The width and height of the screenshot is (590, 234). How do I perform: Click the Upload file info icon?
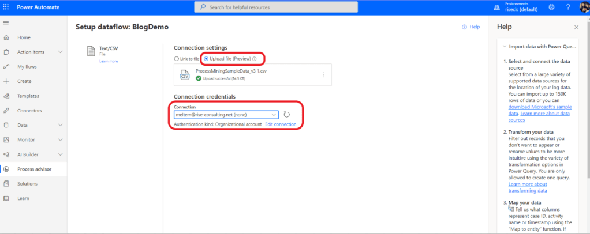(255, 59)
